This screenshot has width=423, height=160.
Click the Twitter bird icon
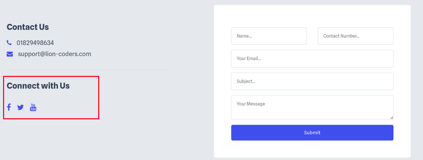(21, 107)
